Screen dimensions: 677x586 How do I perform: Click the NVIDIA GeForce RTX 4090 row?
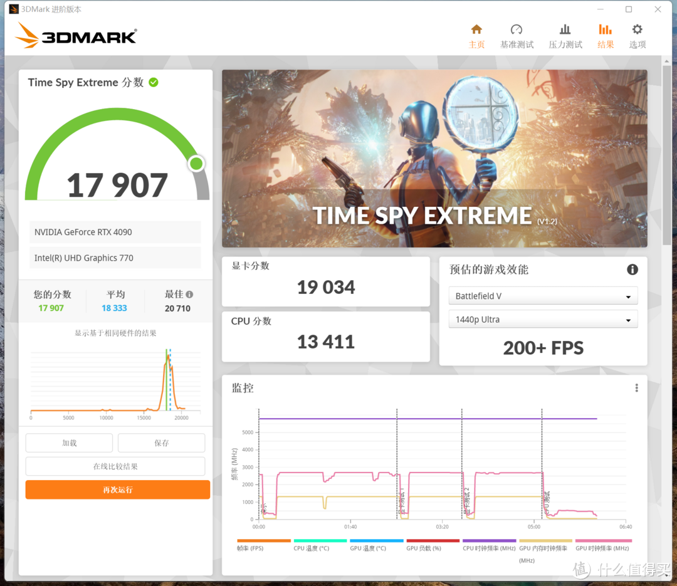point(115,232)
